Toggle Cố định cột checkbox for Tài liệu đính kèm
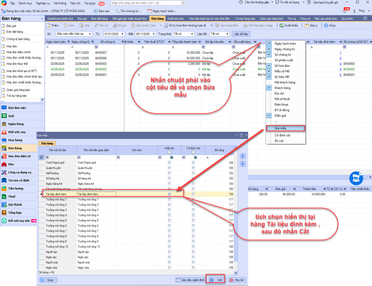This screenshot has height=286, width=372. coord(193,194)
